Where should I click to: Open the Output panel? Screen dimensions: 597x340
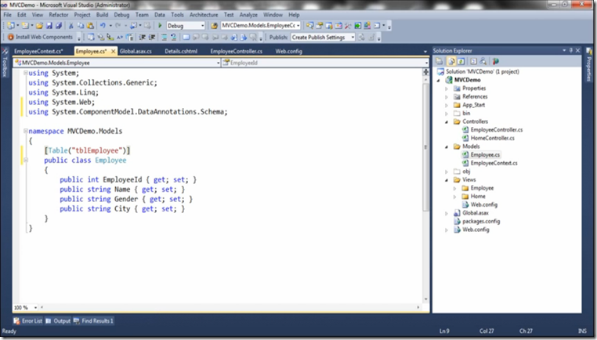coord(58,321)
